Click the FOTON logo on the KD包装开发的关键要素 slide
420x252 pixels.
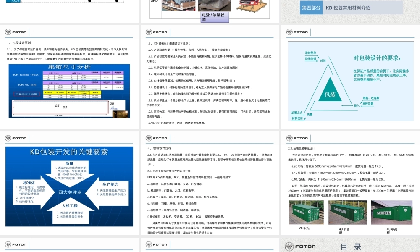point(16,138)
